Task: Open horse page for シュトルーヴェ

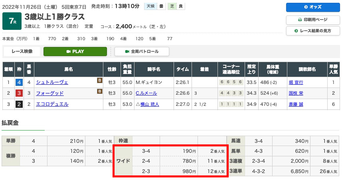Action: 52,83
